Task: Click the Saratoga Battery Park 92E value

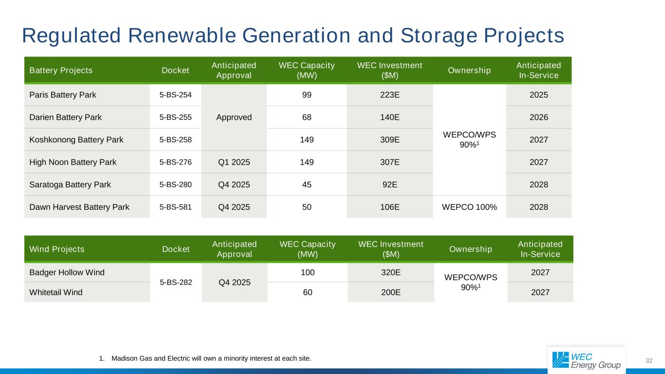Action: click(x=390, y=185)
